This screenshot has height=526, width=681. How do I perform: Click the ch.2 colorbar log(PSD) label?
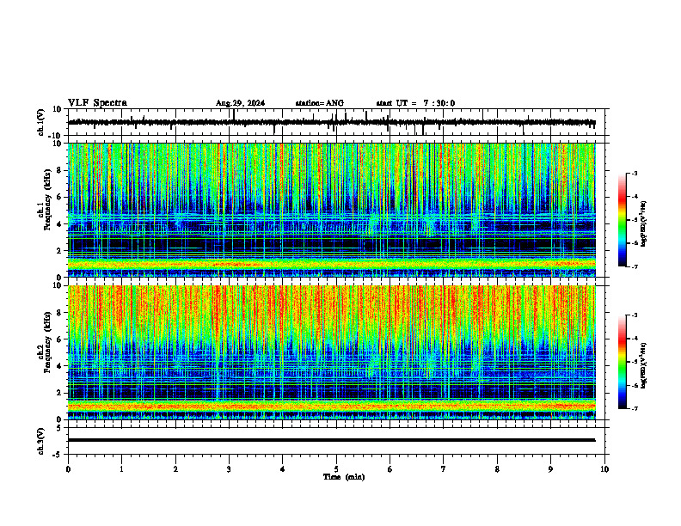click(x=644, y=365)
